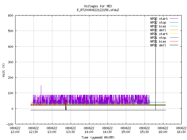Click the 'NPD1 start' legend label
This screenshot has width=187, height=140.
159,34
